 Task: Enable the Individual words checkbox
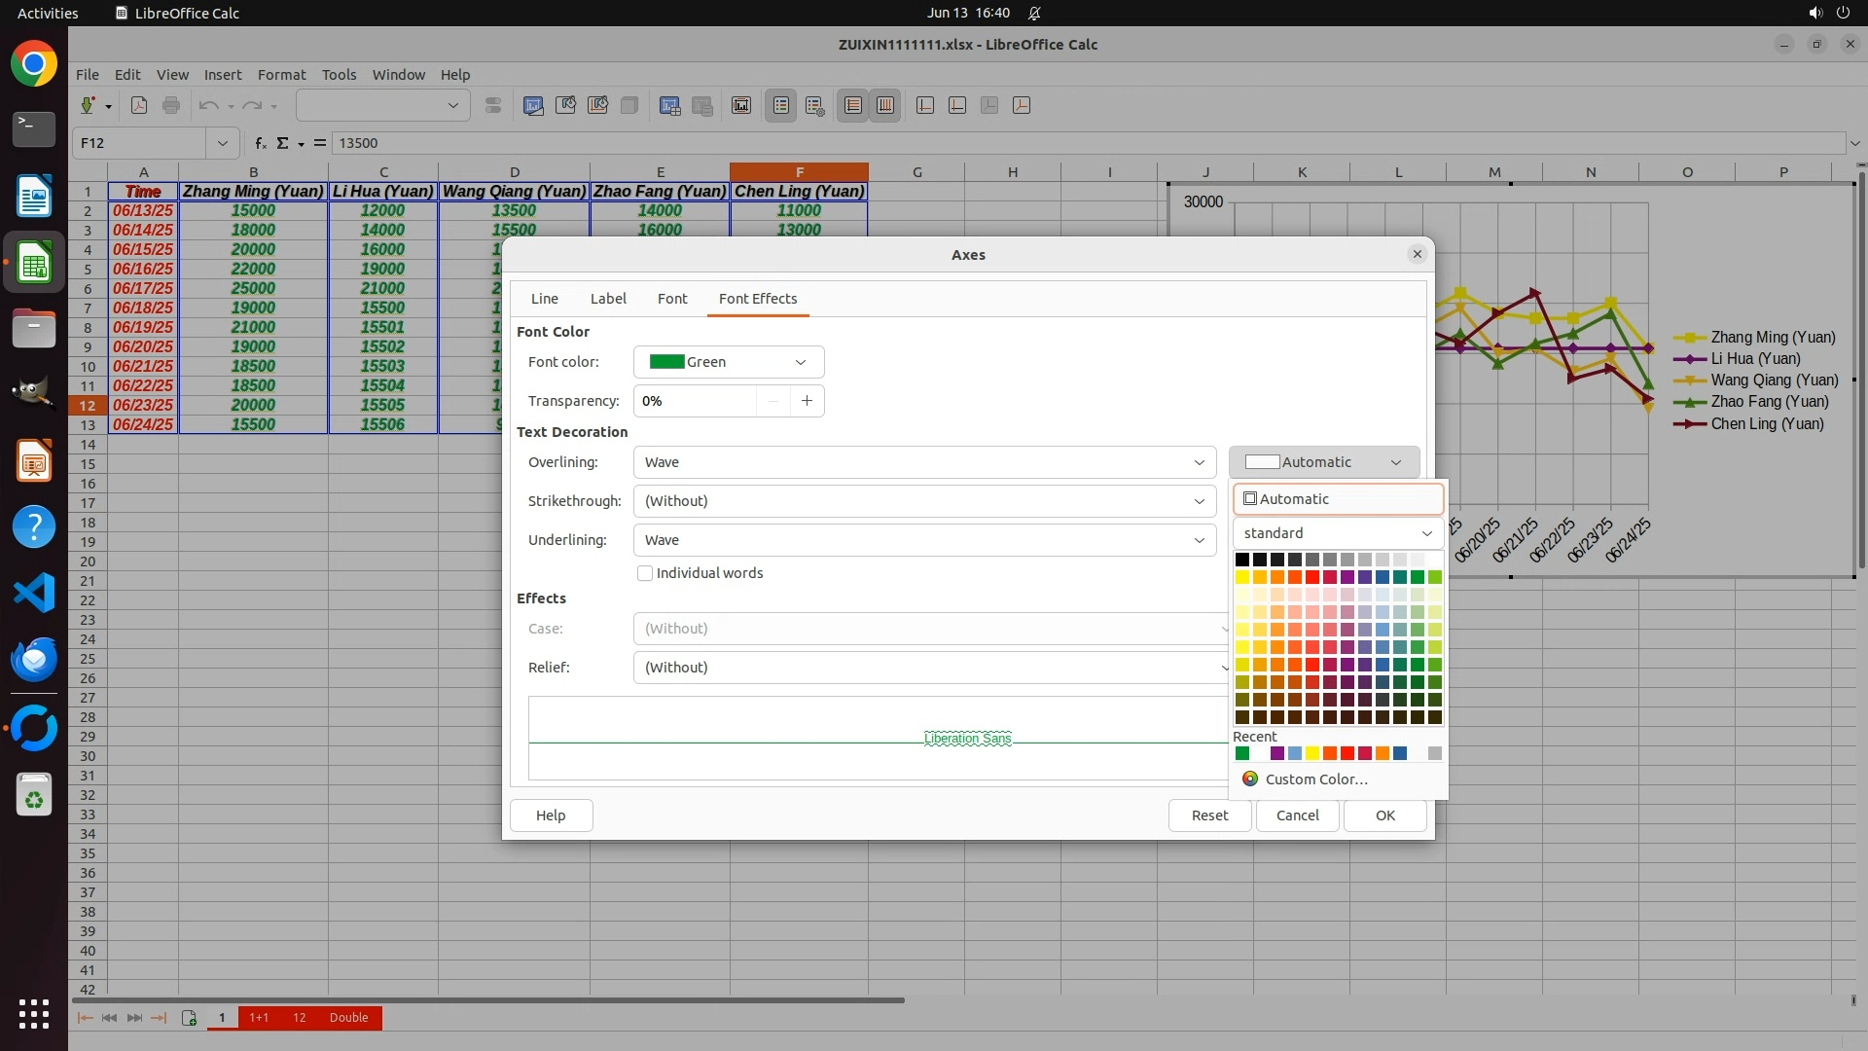coord(645,573)
